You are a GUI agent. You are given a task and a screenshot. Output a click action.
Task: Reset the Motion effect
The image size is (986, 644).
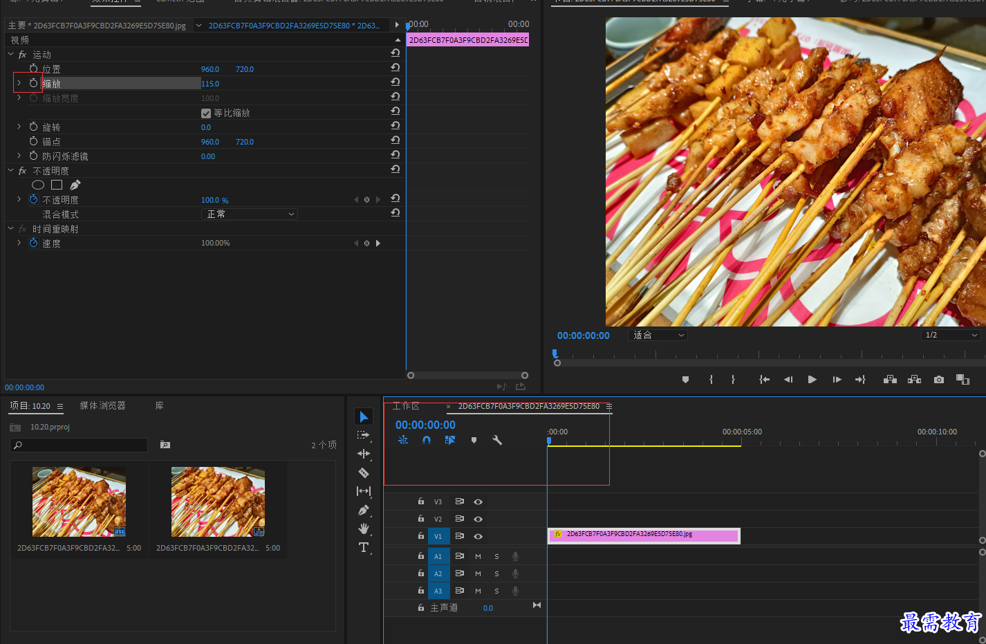tap(396, 53)
